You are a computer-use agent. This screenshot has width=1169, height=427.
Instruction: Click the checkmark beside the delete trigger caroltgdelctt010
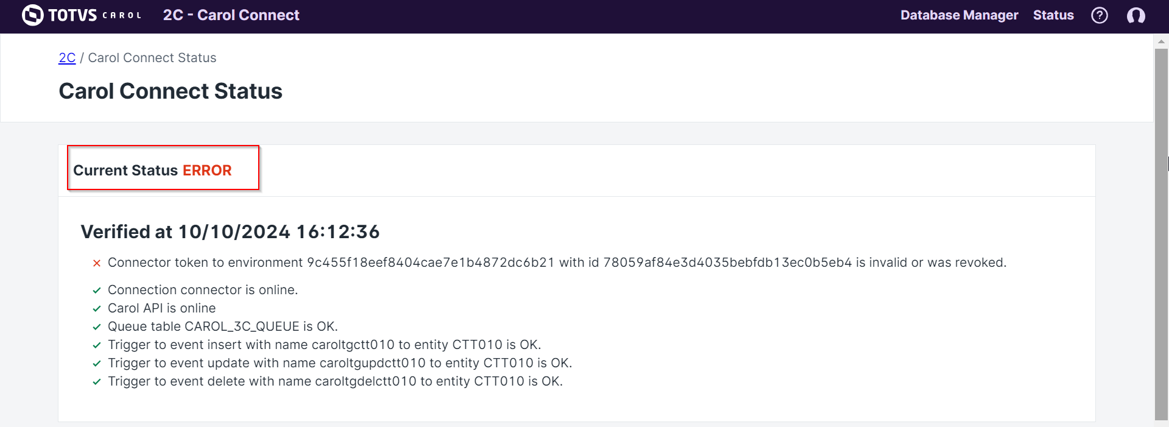click(96, 382)
